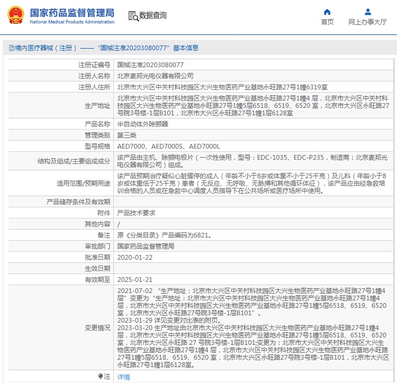Click 国家药品监督管理局 site title
The image size is (397, 384).
click(72, 13)
